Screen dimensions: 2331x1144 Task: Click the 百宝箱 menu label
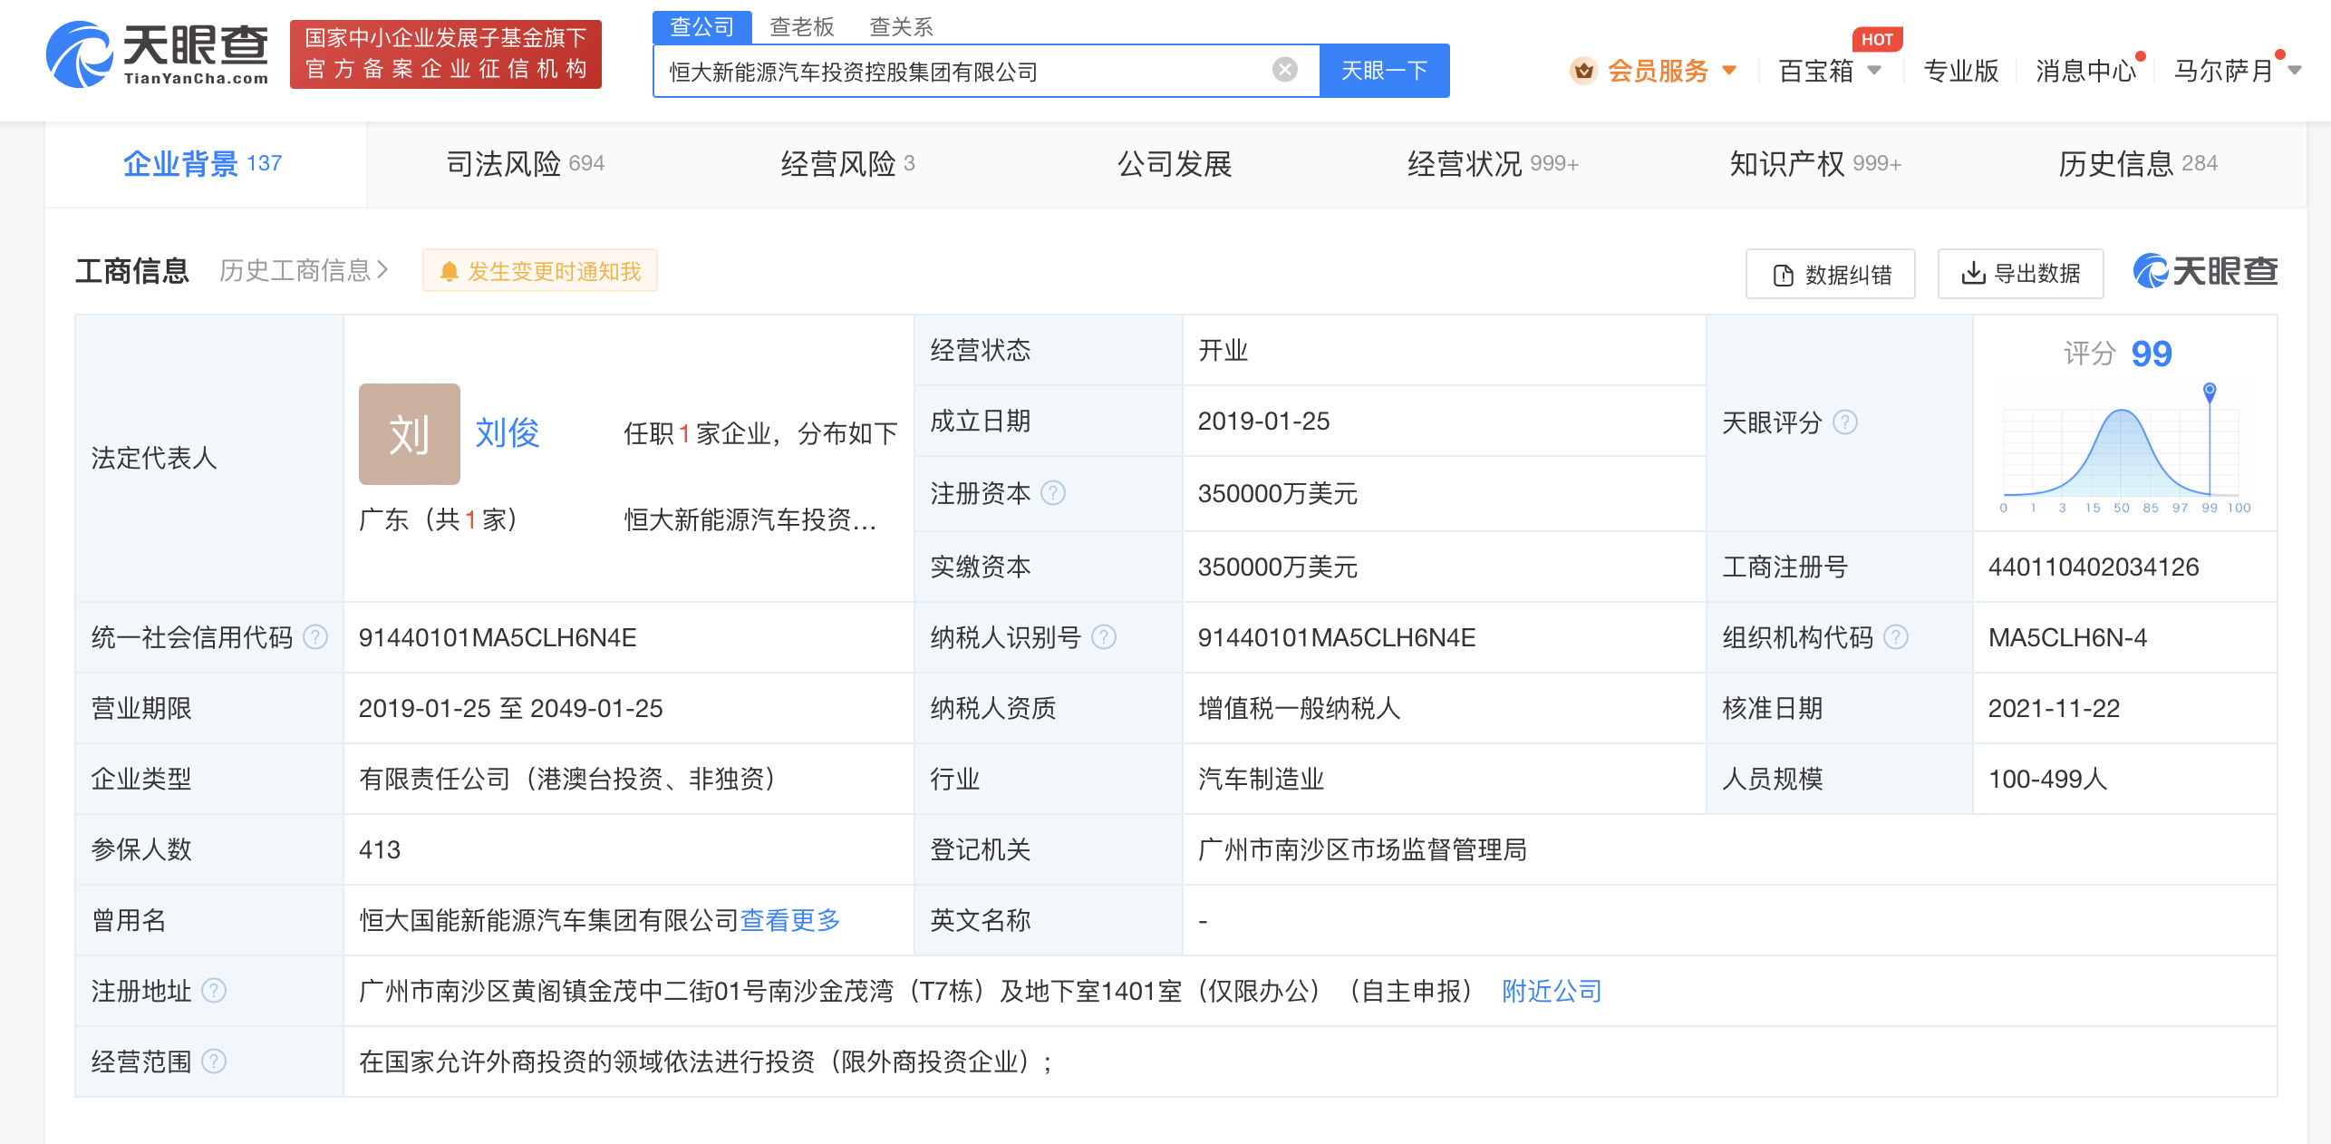[1816, 70]
